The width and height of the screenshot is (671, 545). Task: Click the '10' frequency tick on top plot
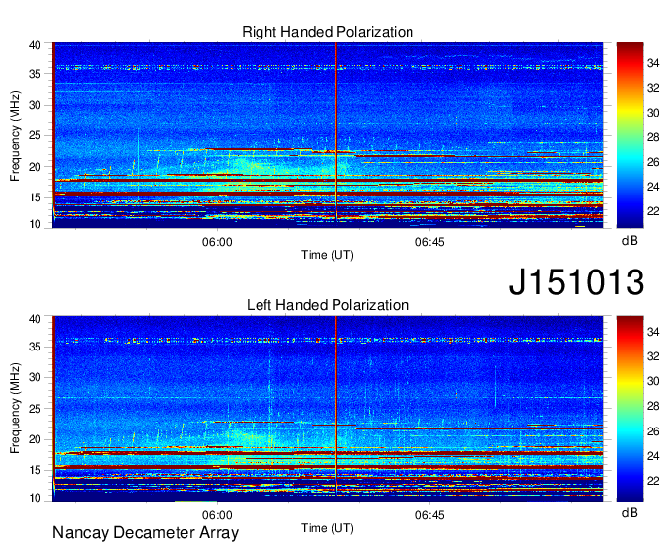tap(36, 224)
